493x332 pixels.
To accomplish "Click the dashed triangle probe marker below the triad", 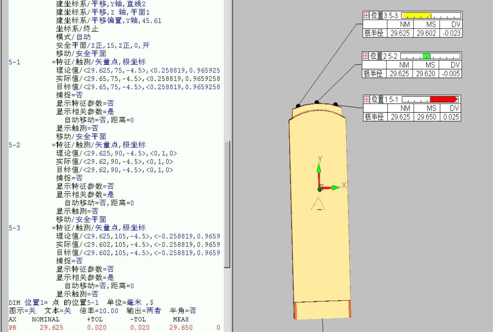I will [x=318, y=204].
